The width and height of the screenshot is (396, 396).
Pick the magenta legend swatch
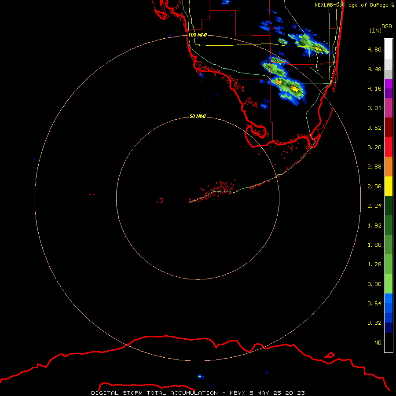coord(389,84)
